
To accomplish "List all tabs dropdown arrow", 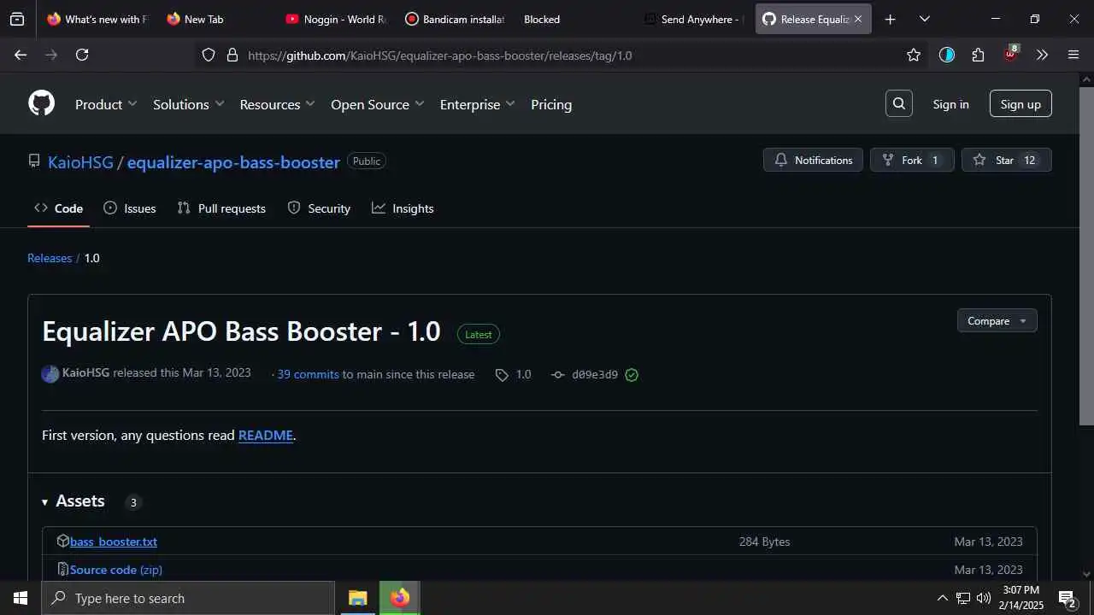I will click(924, 19).
